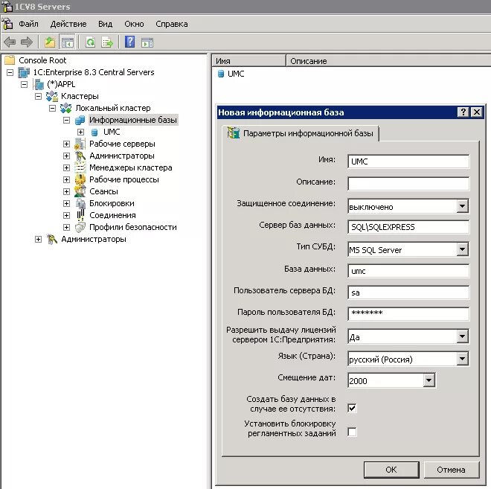
Task: Open the Действие menu
Action: click(x=68, y=24)
